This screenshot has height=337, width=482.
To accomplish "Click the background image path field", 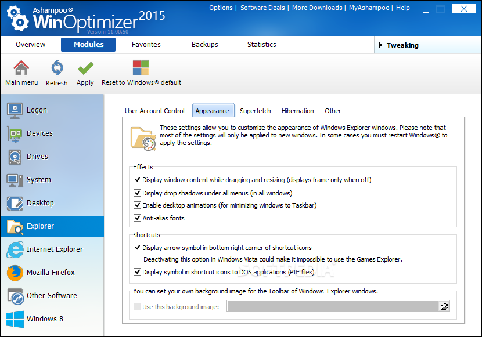I will 333,306.
